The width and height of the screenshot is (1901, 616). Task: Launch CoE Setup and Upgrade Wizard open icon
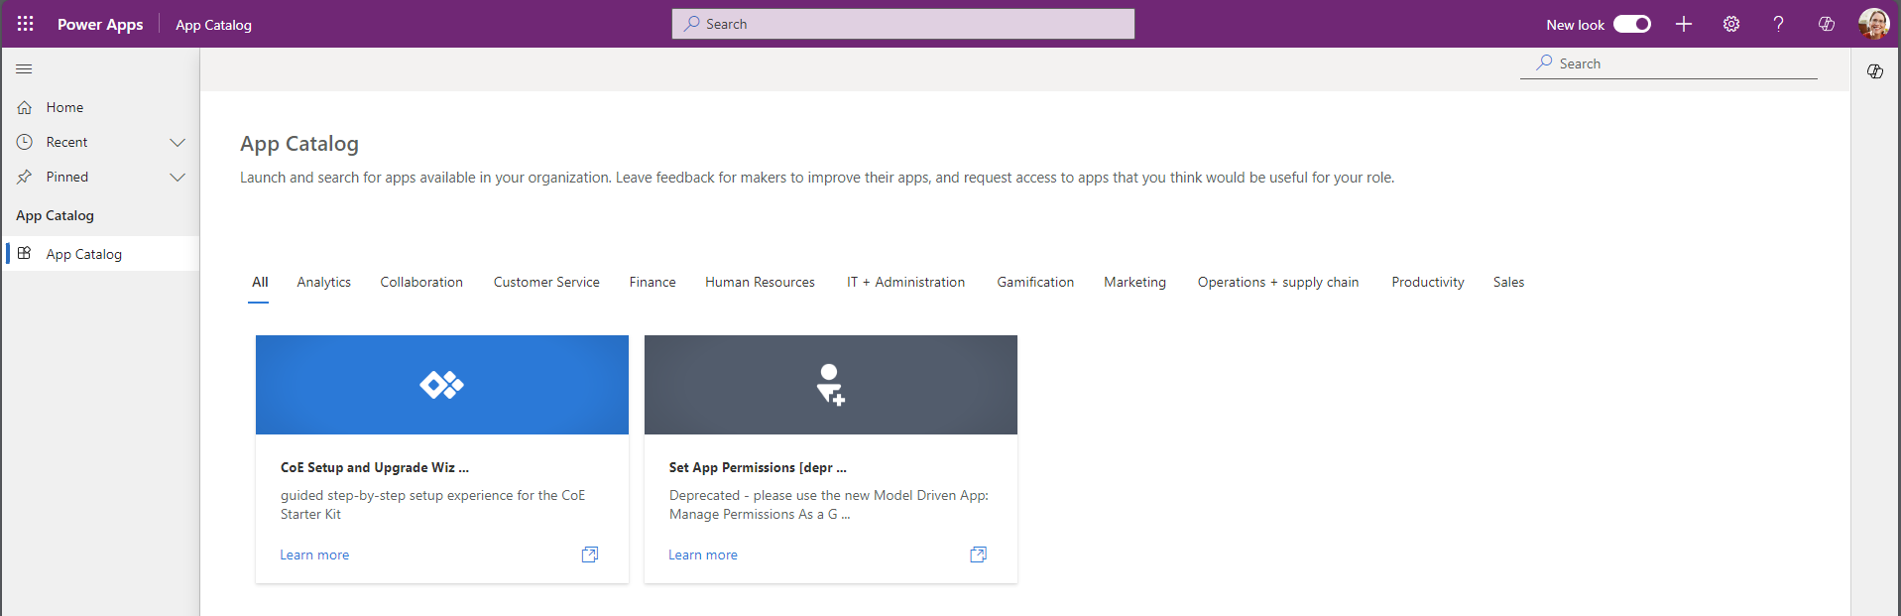click(590, 554)
